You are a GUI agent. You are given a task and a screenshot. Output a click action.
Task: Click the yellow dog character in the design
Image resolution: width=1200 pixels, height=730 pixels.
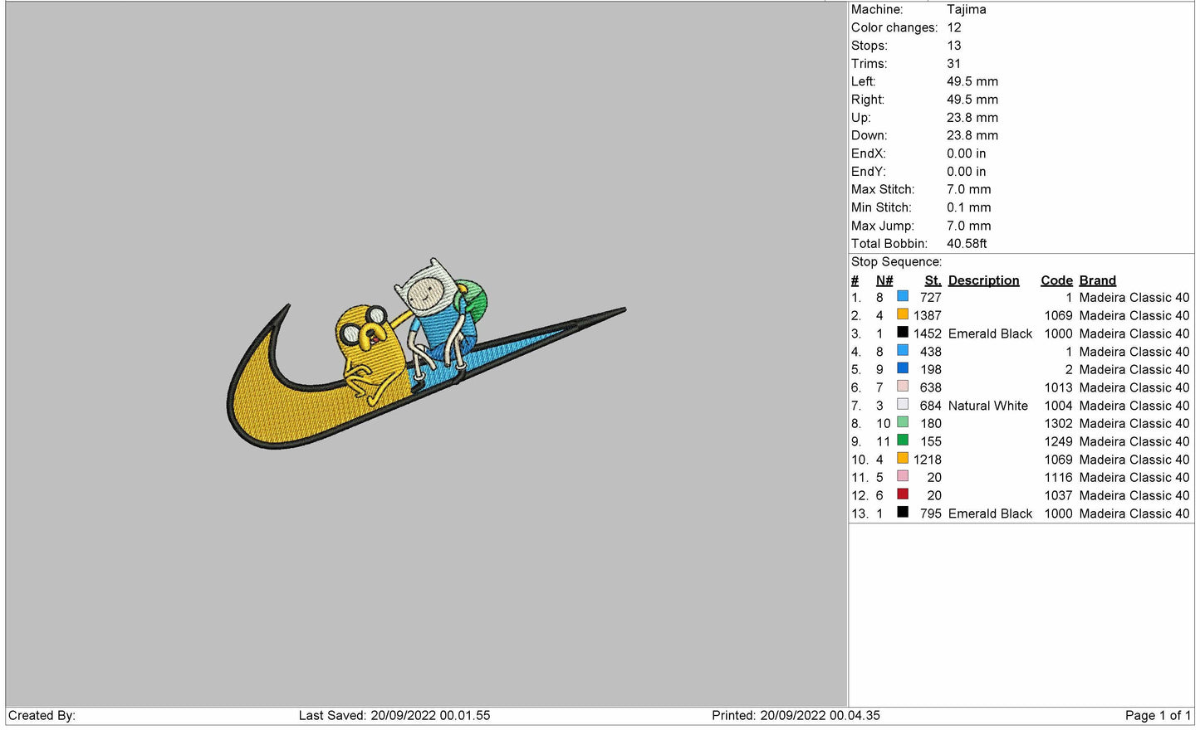[x=371, y=348]
